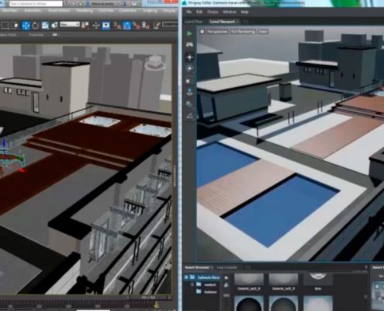384x311 pixels.
Task: Expand the content folder in Asset Browser tree
Action: (x=192, y=285)
